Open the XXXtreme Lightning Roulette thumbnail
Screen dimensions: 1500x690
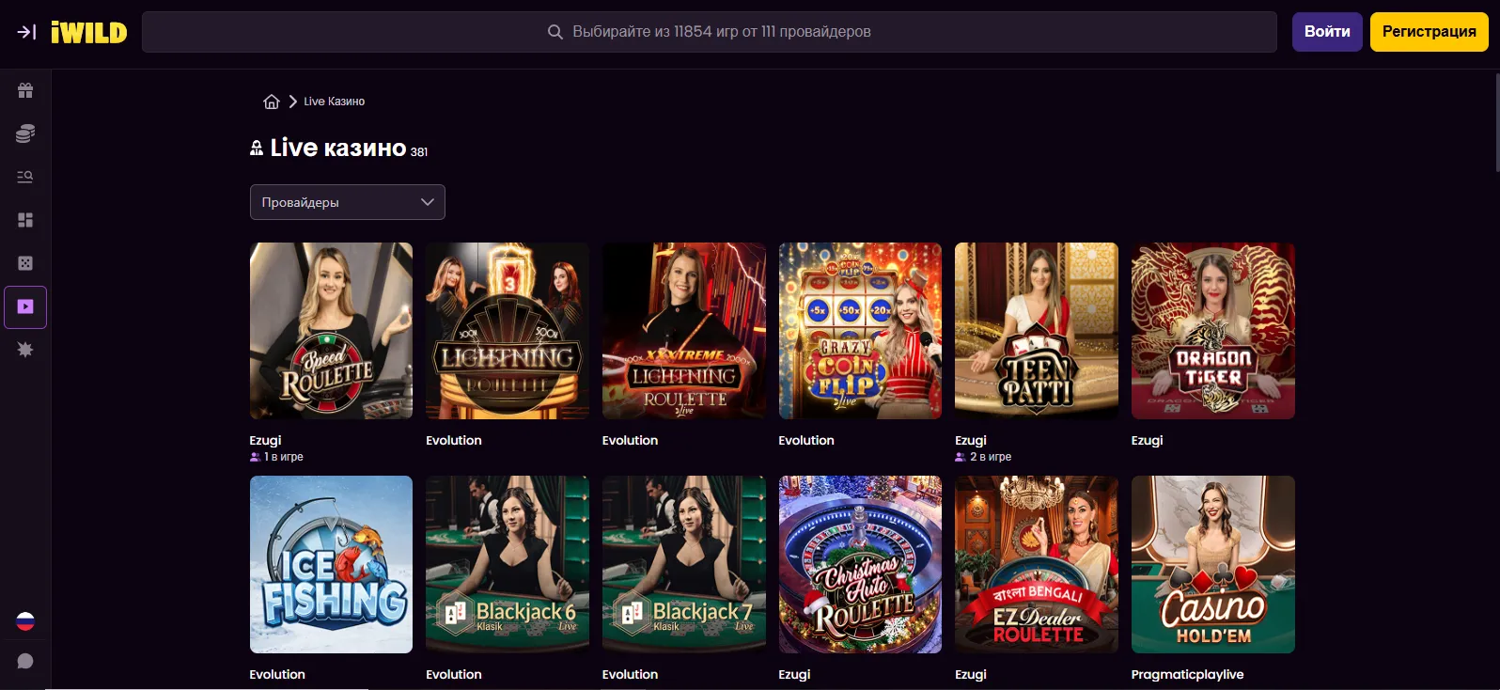684,331
